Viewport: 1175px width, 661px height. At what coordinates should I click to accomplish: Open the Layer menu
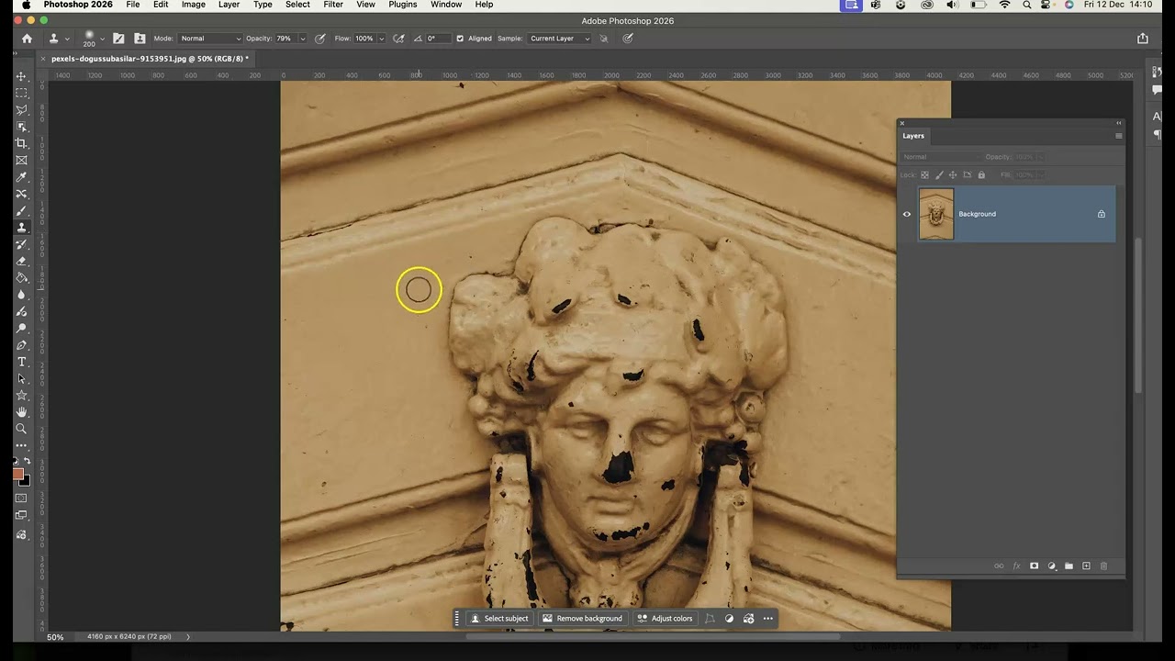click(229, 5)
